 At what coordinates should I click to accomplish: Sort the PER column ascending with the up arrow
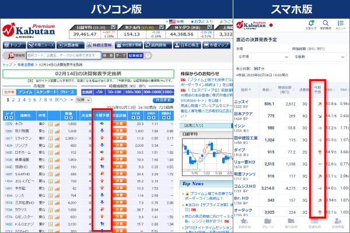pos(134,118)
